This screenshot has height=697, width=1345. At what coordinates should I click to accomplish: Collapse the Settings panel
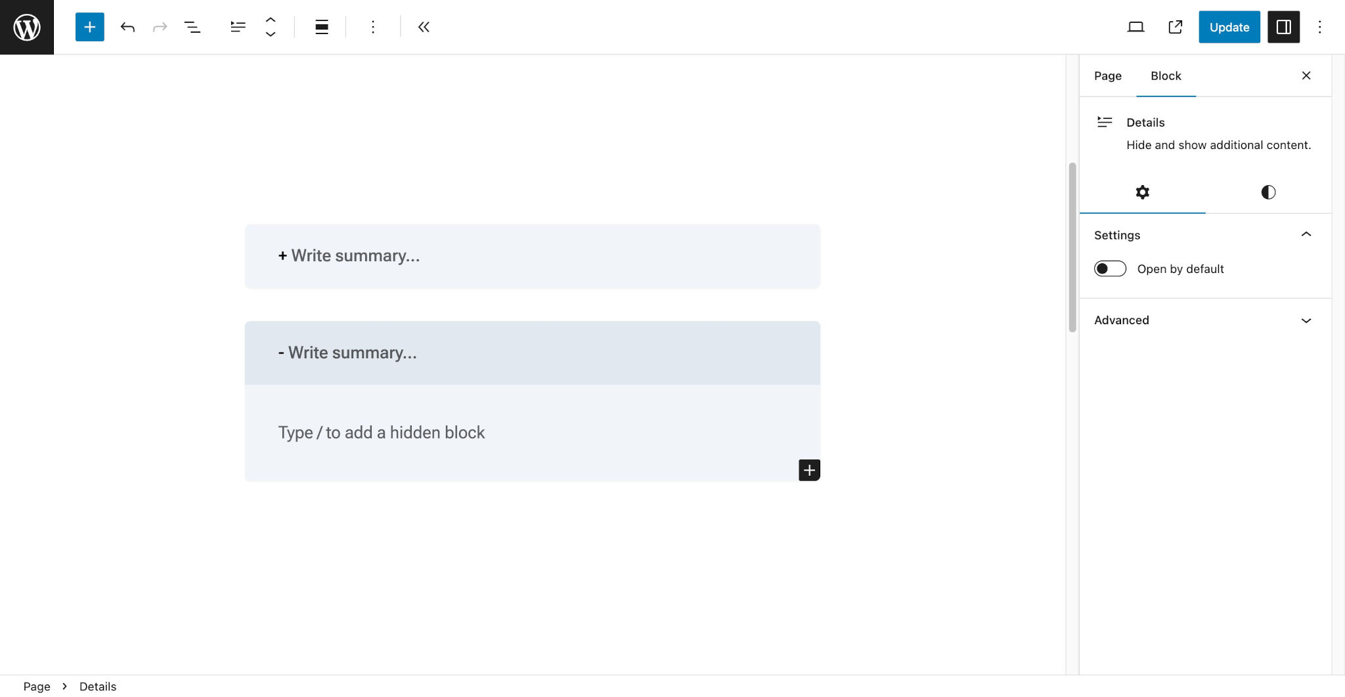point(1205,235)
